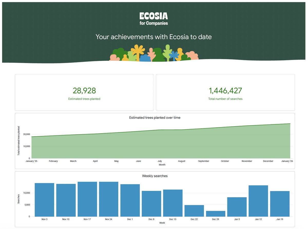The height and width of the screenshot is (229, 308).
Task: Click the 'Week' x-axis title
Action: coord(162,223)
